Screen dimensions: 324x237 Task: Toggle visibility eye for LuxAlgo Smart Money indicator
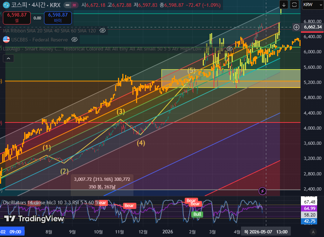click(x=229, y=49)
